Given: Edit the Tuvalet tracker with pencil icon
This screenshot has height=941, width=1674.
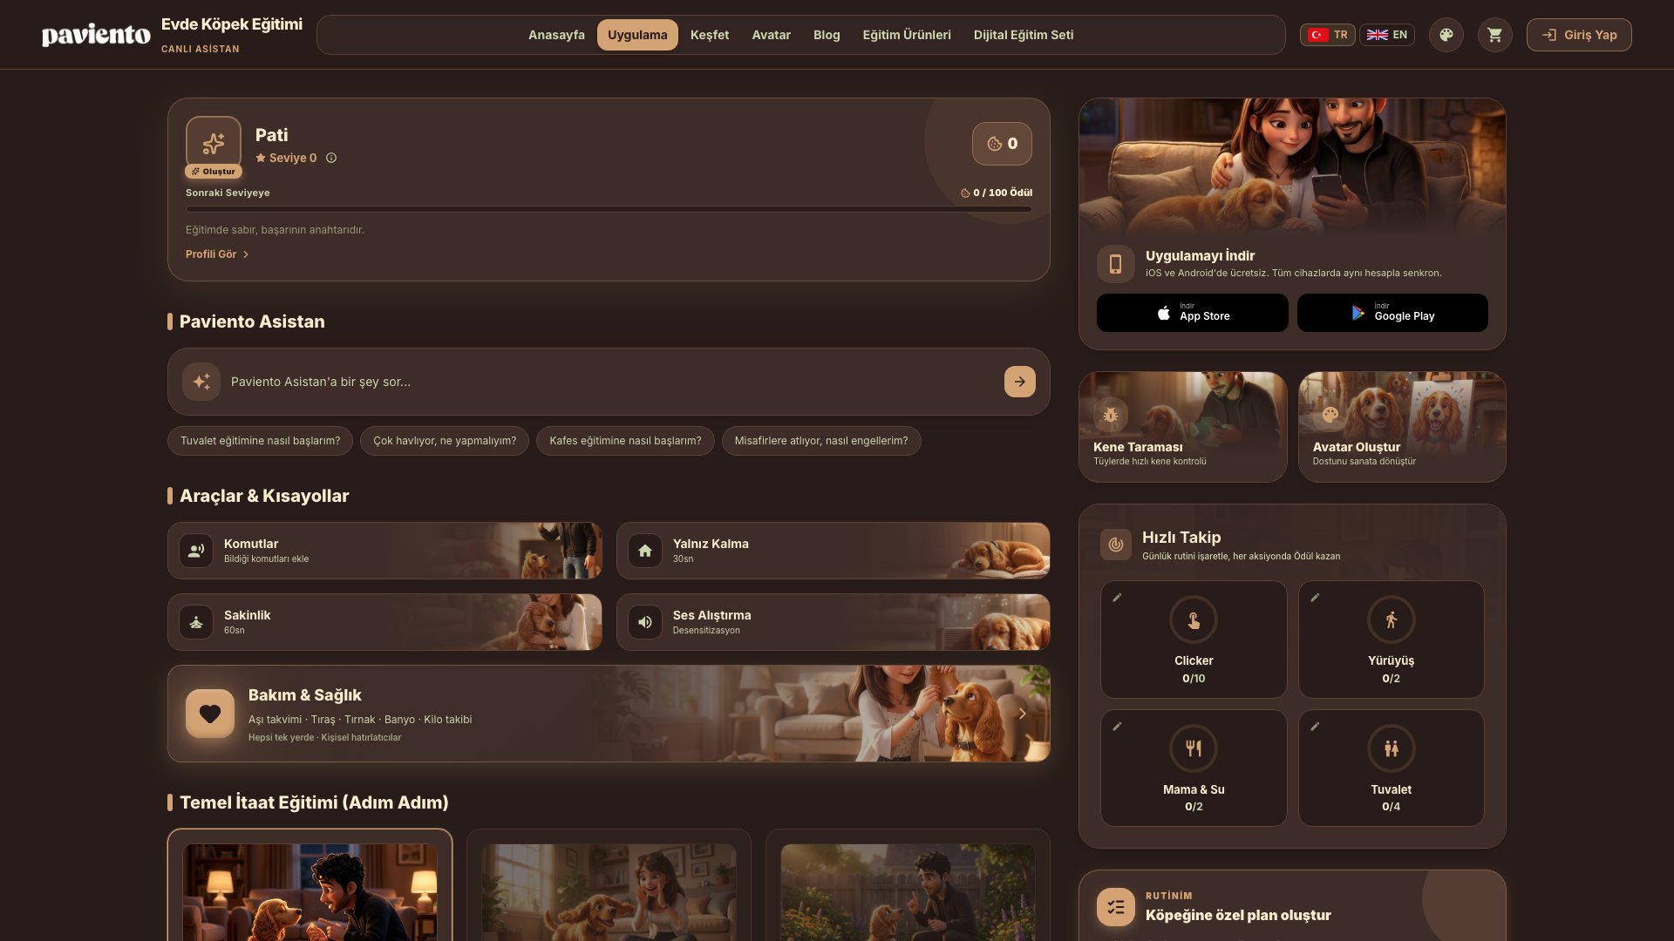Looking at the screenshot, I should click(x=1315, y=727).
